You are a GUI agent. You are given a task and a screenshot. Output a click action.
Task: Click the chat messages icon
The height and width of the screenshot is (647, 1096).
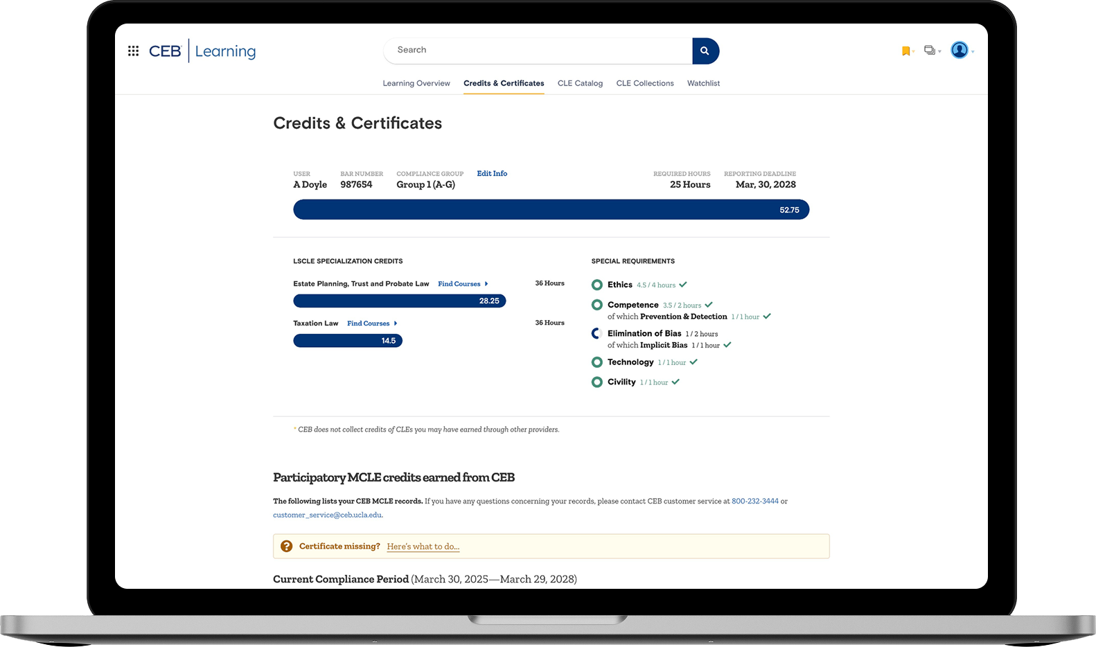point(930,51)
